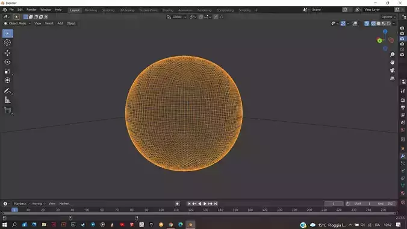Jump to the end frame button
This screenshot has width=407, height=229.
[216, 204]
